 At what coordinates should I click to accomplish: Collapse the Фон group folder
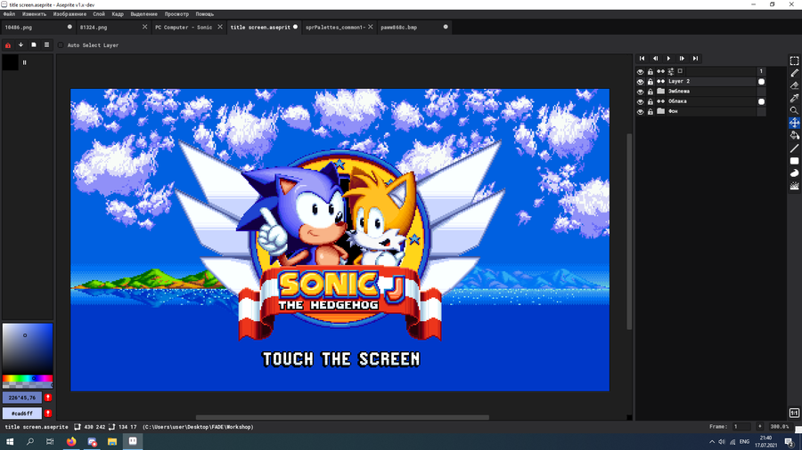click(x=661, y=111)
